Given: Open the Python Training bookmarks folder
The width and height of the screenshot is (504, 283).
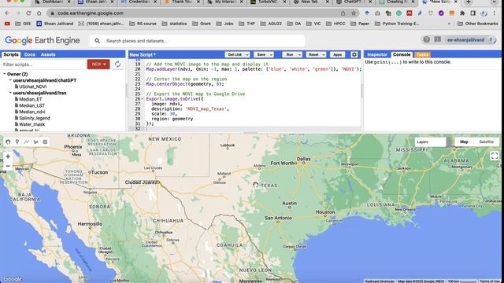Looking at the screenshot, I should pos(397,24).
